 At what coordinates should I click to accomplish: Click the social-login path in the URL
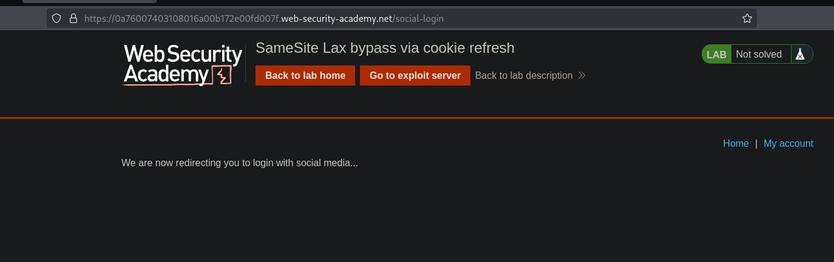419,18
